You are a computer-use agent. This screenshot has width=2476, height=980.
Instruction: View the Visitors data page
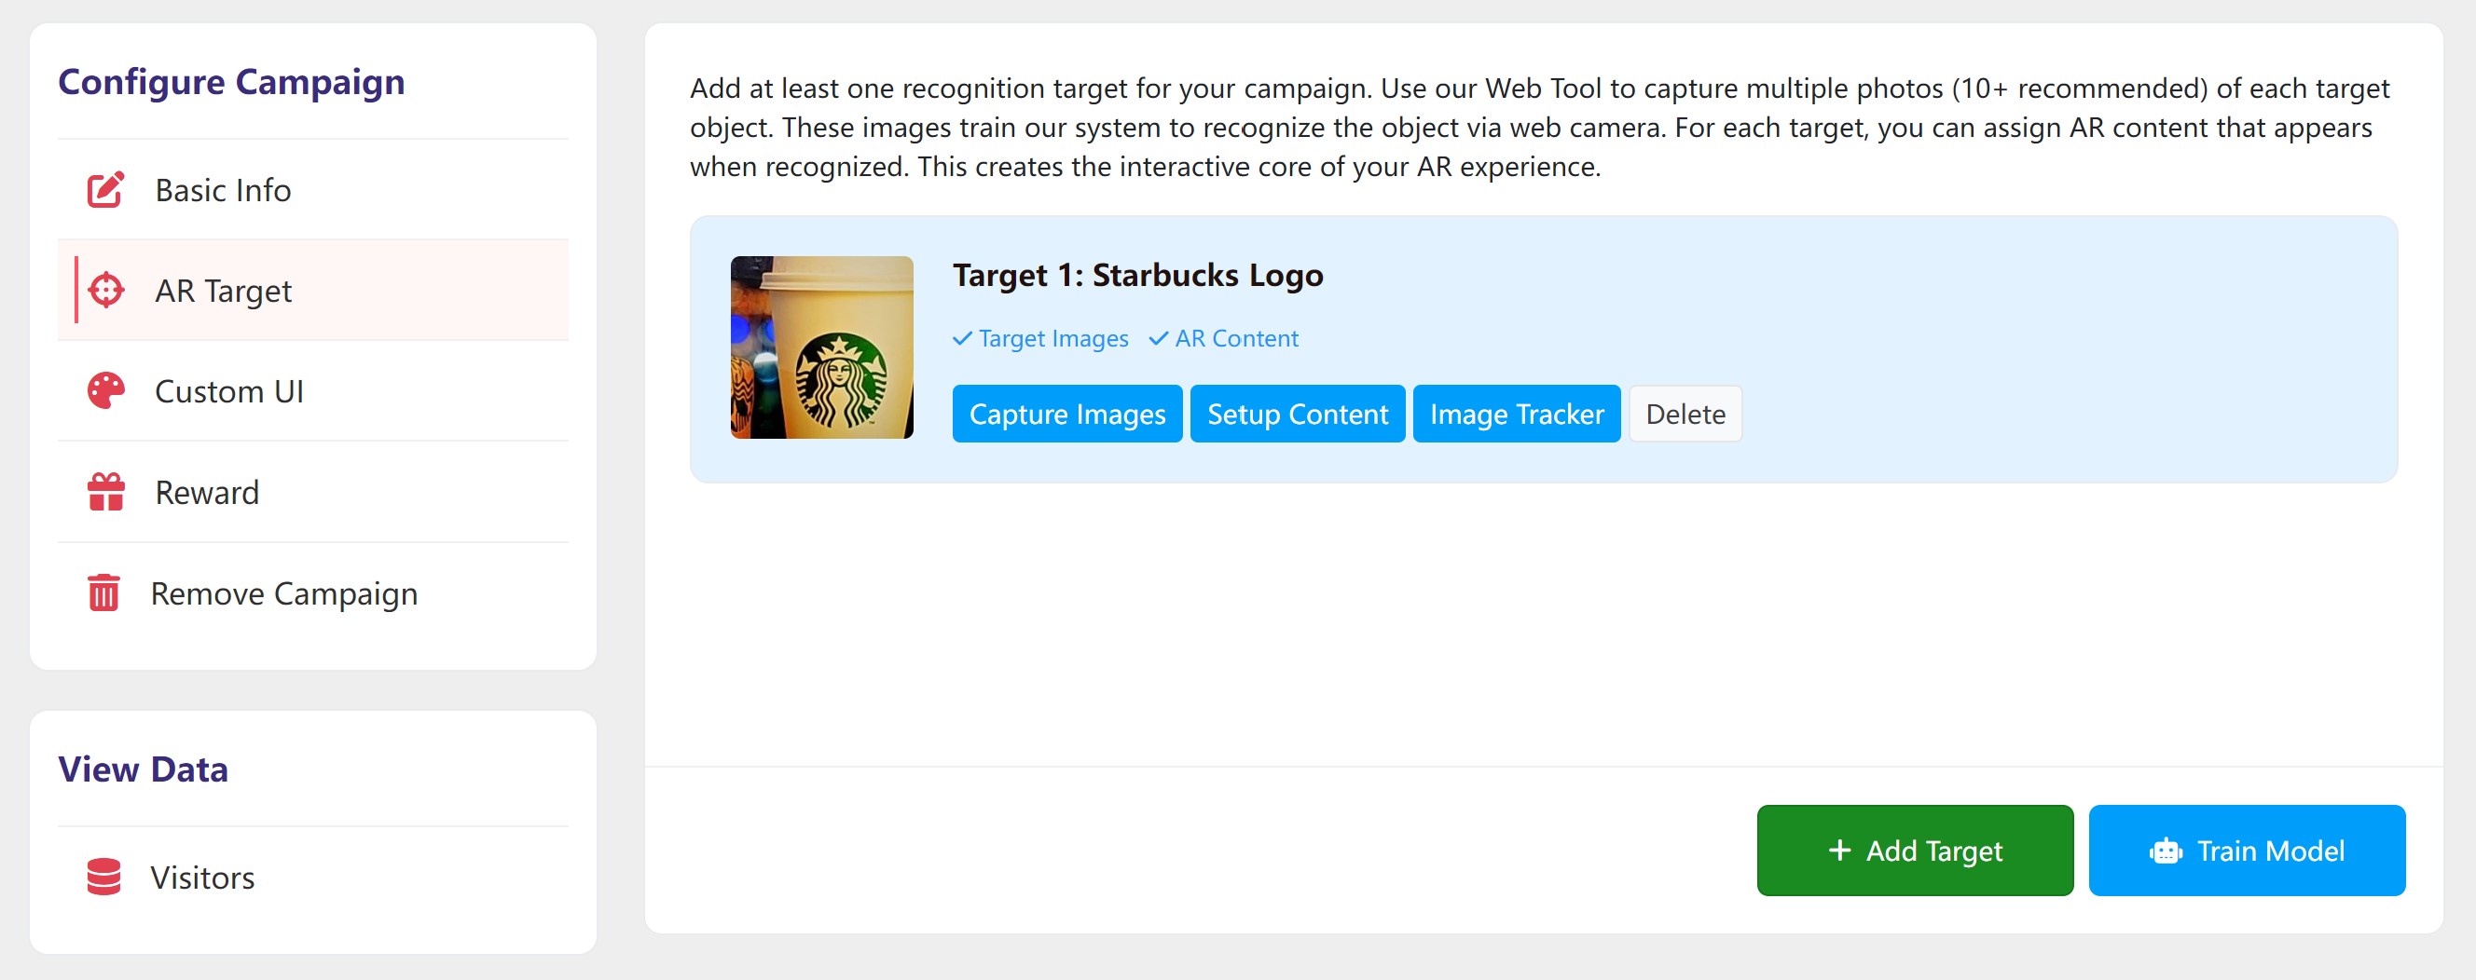click(313, 878)
